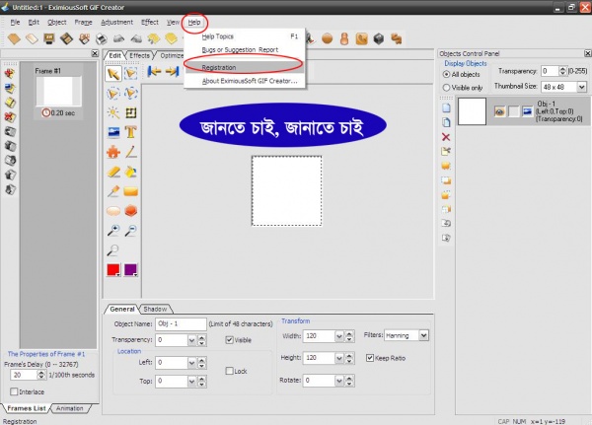Select the Visible only radio button
This screenshot has height=425, width=592.
[446, 88]
